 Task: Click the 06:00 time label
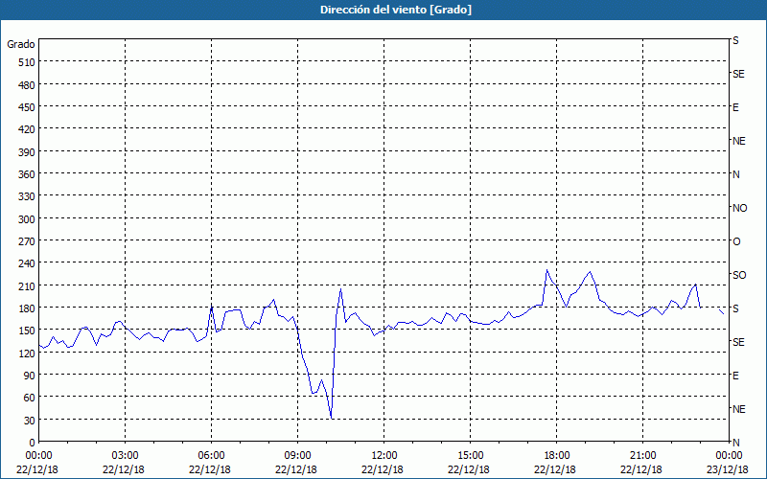211,456
